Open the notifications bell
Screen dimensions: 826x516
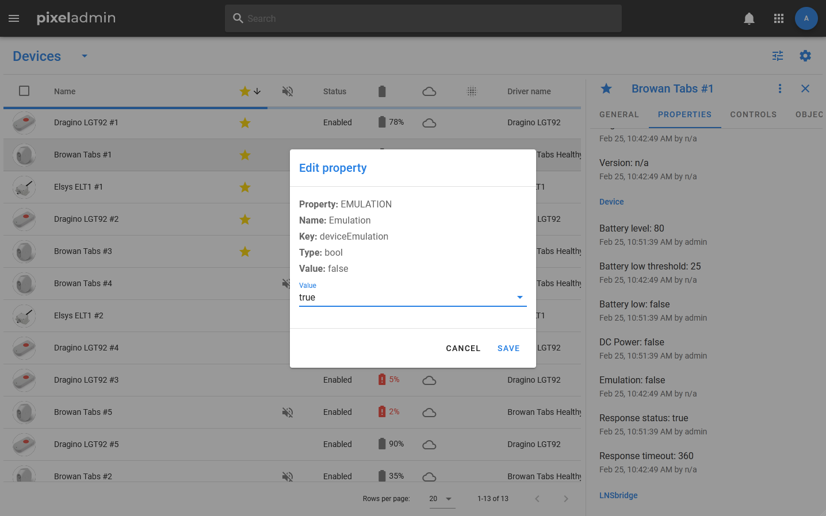pyautogui.click(x=749, y=18)
